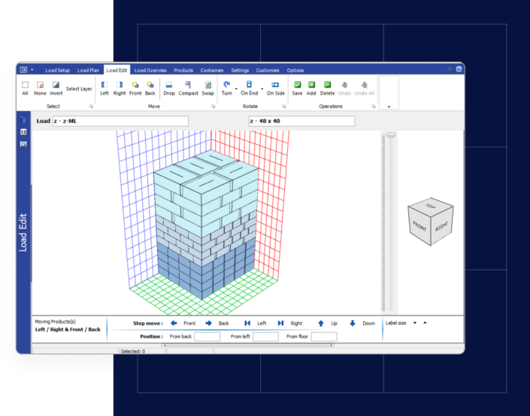
Task: Step move Up arrow button
Action: pyautogui.click(x=321, y=323)
